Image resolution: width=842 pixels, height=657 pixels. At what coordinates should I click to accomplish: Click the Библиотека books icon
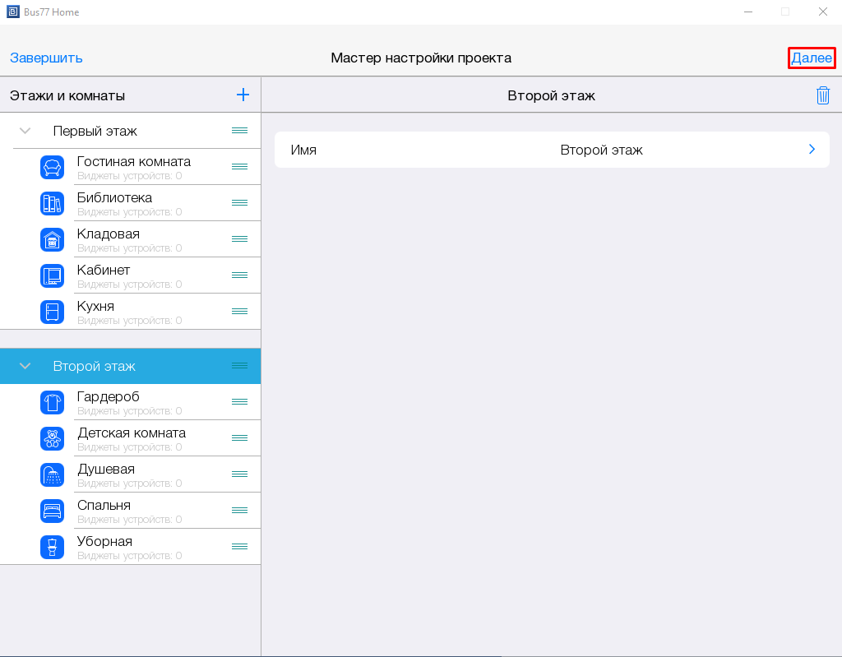tap(52, 203)
